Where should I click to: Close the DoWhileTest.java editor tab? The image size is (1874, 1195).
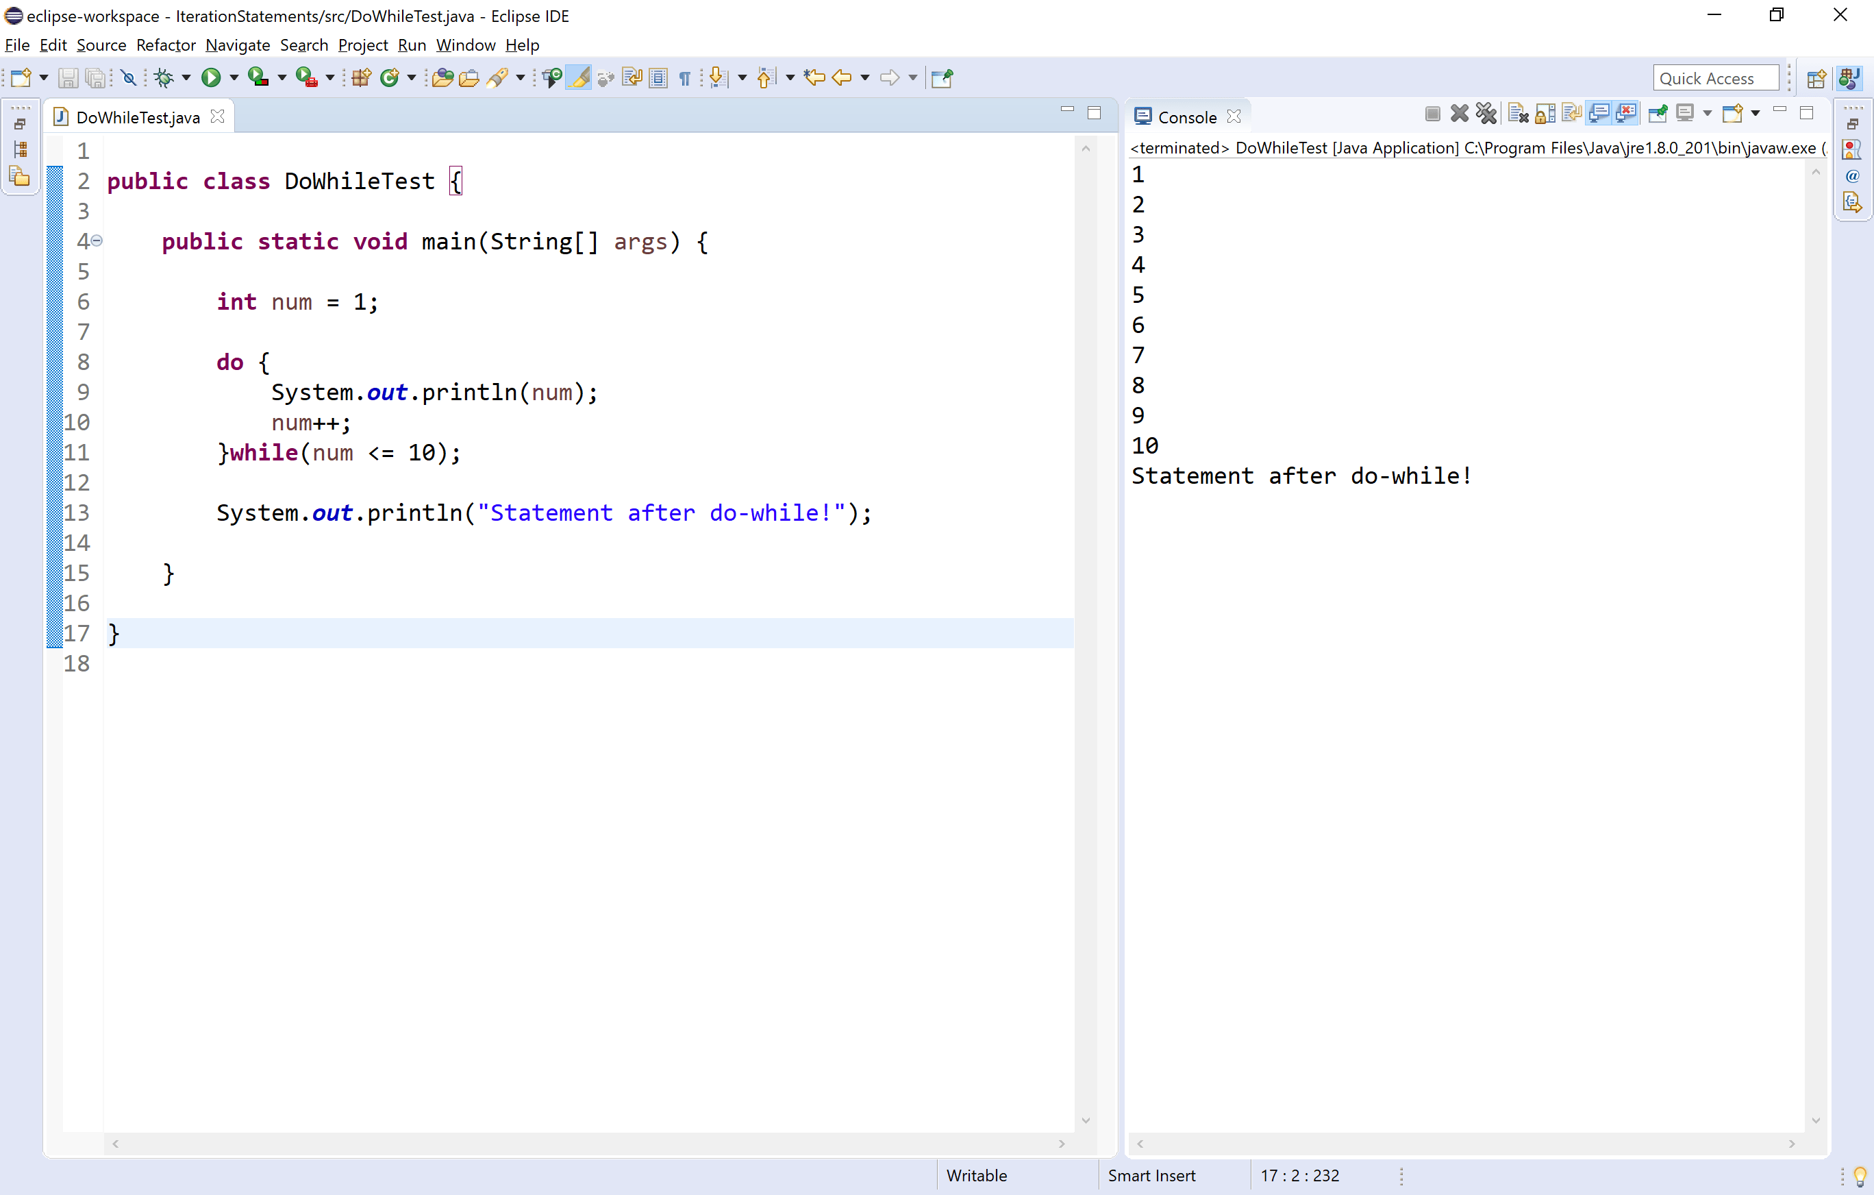coord(218,116)
